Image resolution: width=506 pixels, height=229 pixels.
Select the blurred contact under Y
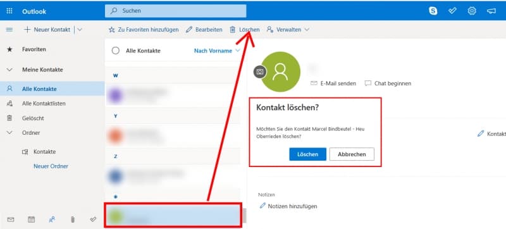[x=173, y=136]
